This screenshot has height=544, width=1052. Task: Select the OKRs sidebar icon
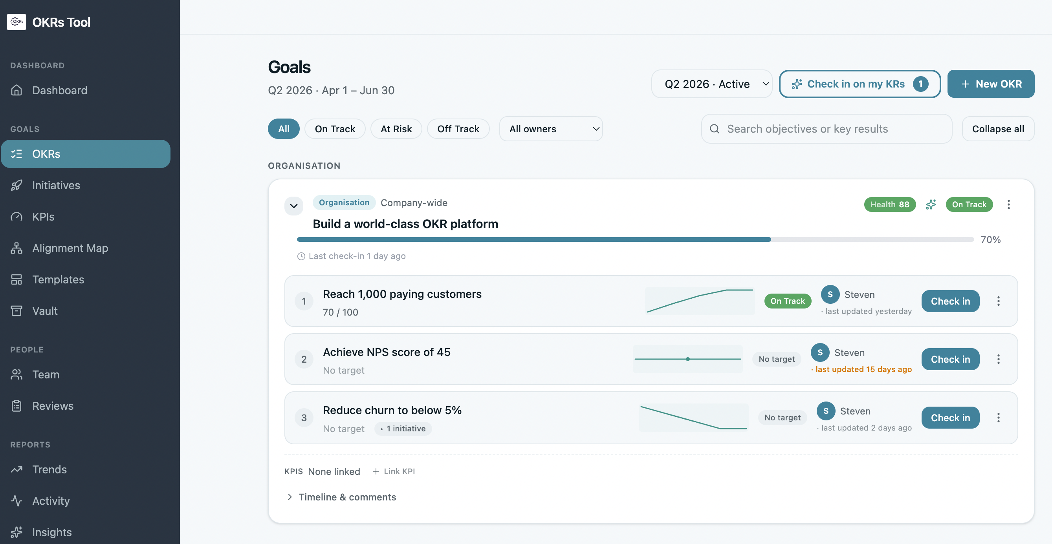(x=17, y=154)
